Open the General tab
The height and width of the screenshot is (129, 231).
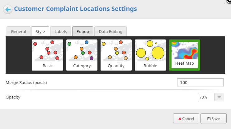18,31
